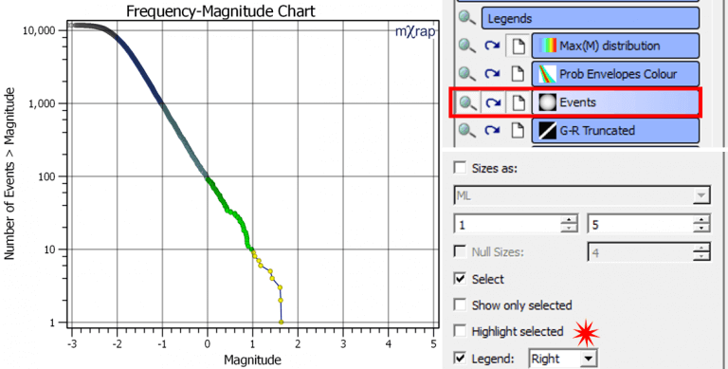This screenshot has width=728, height=369.
Task: Click the page icon for Max(M) distribution
Action: click(519, 46)
